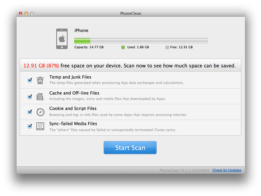Click the iPhone device icon
The image size is (261, 196).
62,39
